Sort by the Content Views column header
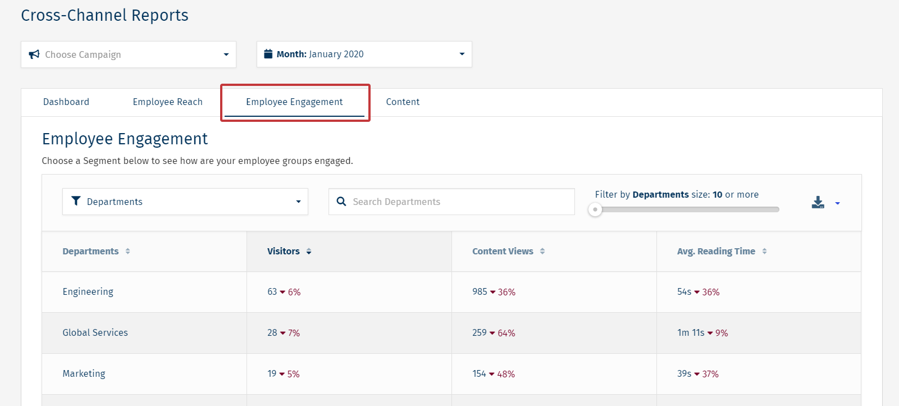Image resolution: width=899 pixels, height=406 pixels. [x=508, y=252]
